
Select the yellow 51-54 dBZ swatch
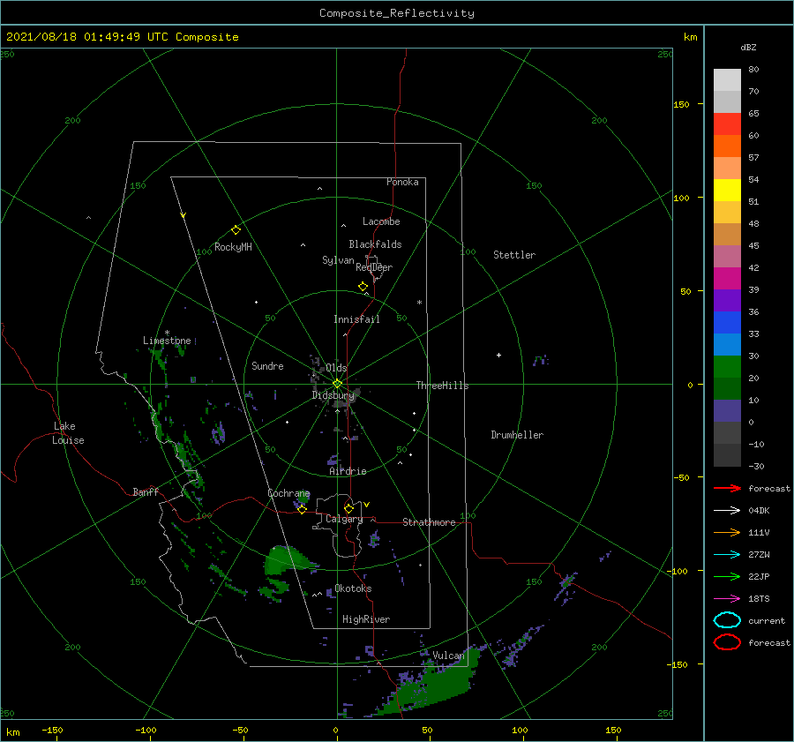pyautogui.click(x=727, y=191)
